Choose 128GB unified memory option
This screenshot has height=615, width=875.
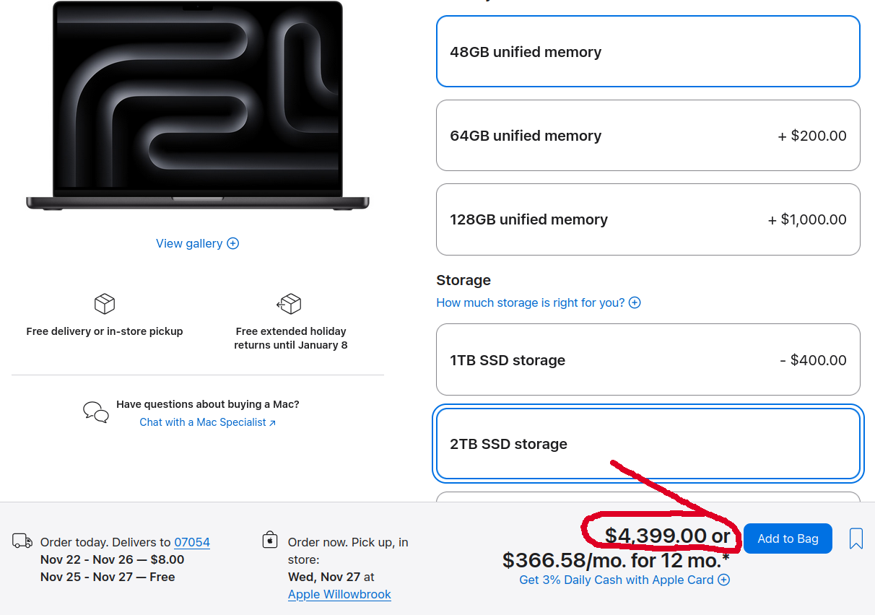tap(648, 219)
